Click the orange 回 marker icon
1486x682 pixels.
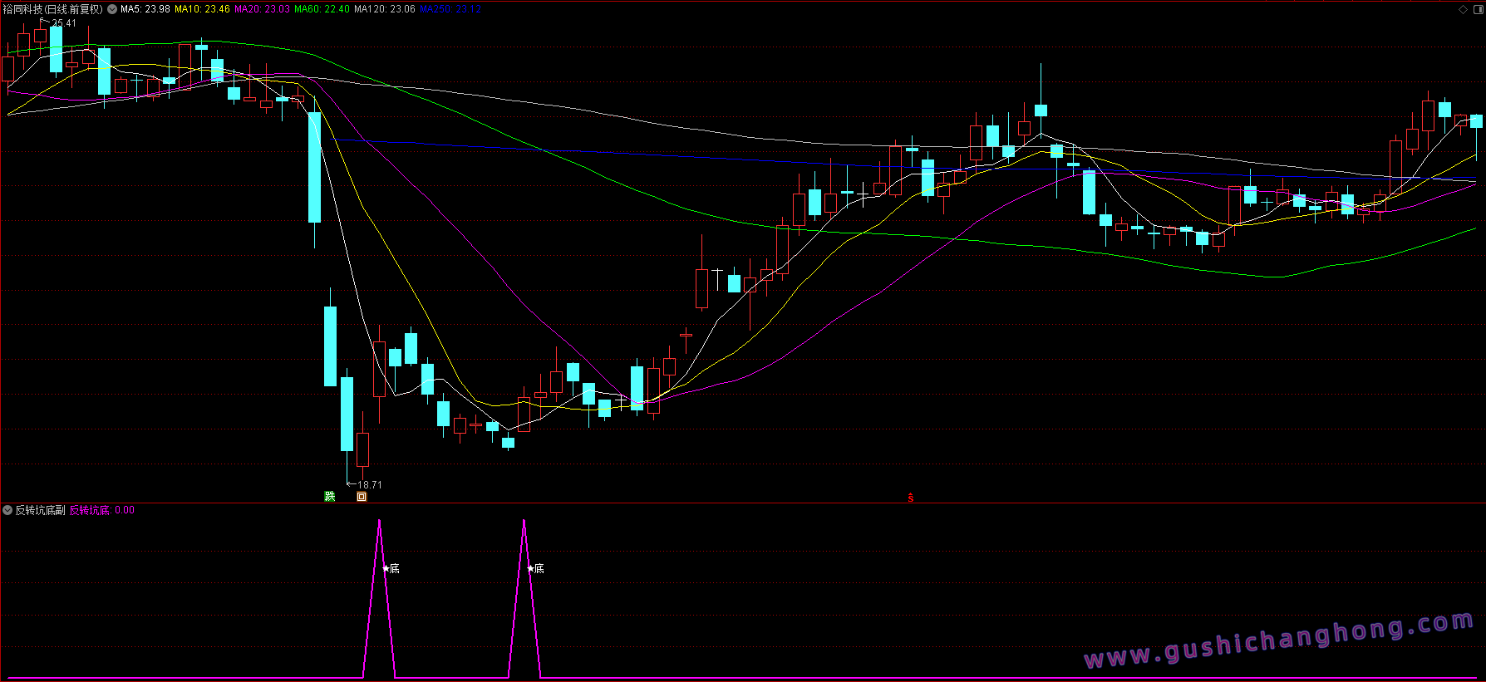(362, 497)
